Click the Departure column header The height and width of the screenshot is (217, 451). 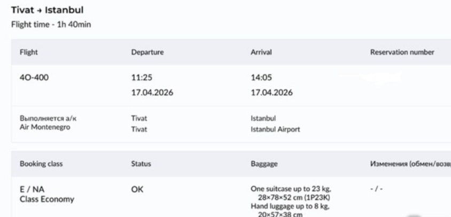tap(147, 52)
